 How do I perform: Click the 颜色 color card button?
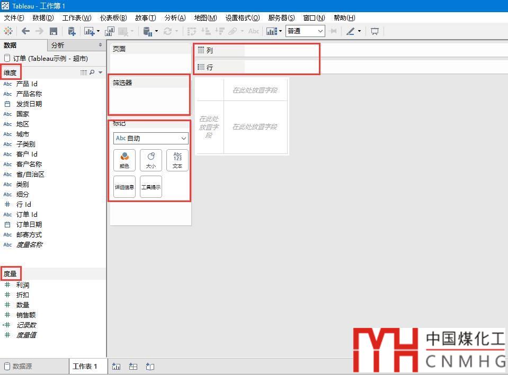click(124, 160)
